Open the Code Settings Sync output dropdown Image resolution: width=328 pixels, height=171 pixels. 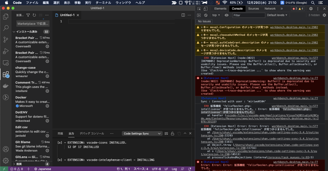click(142, 134)
